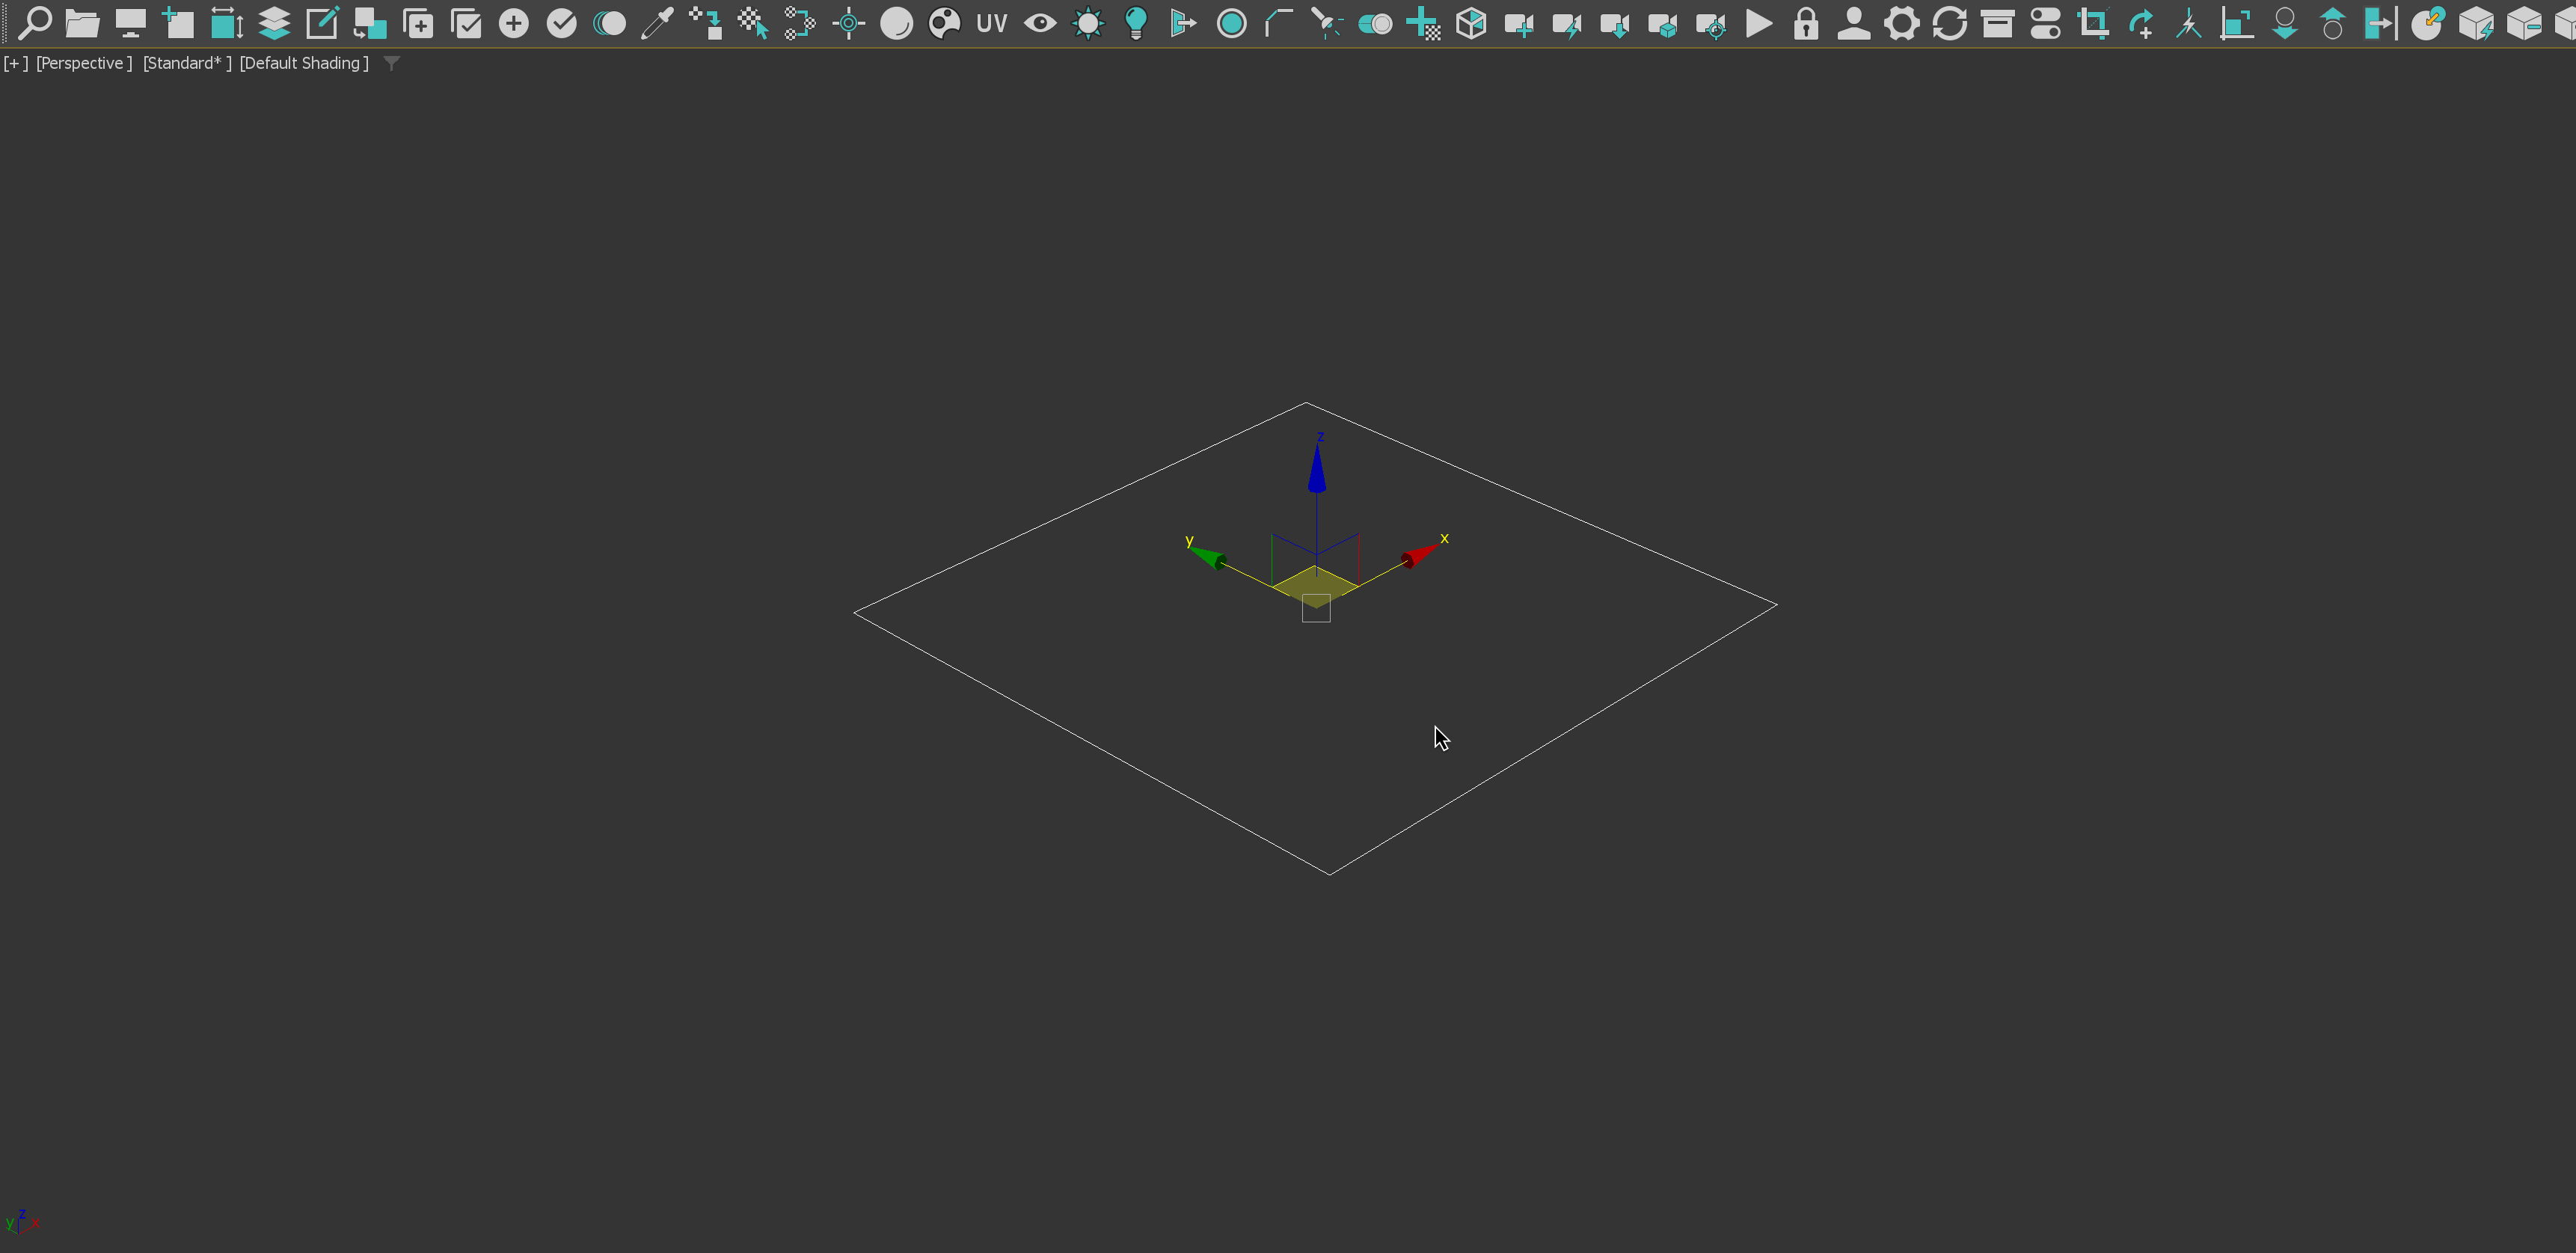Click the circled checkmark icon
The height and width of the screenshot is (1253, 2576).
562,22
